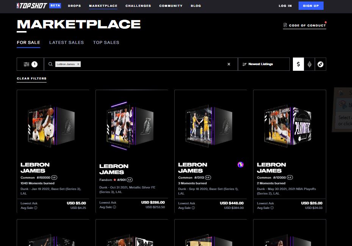Select the Ethereum currency toggle

[x=309, y=64]
